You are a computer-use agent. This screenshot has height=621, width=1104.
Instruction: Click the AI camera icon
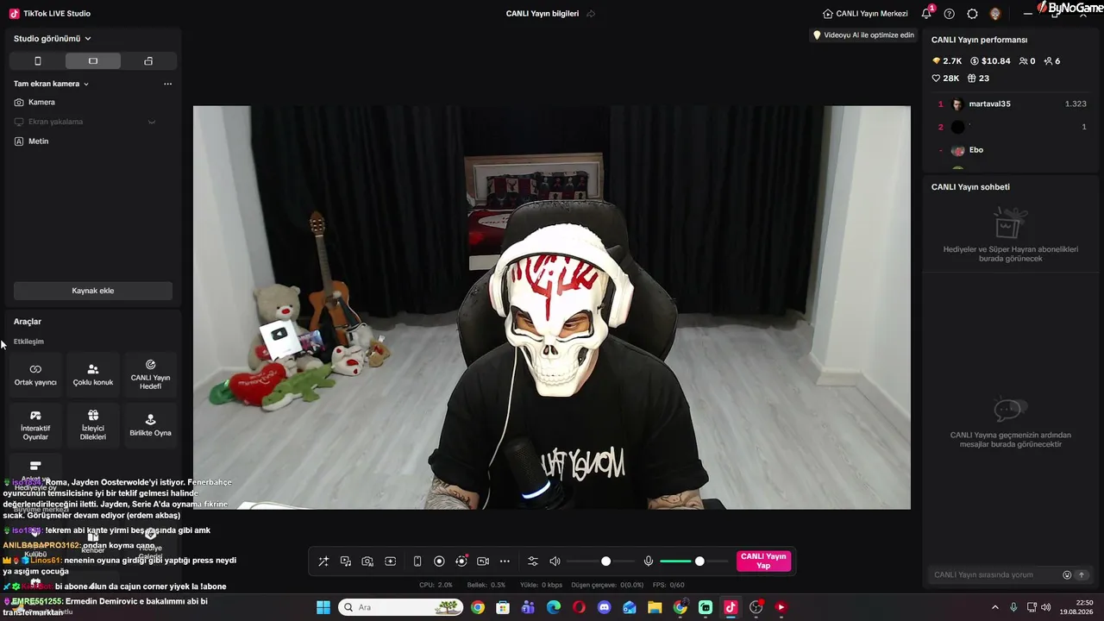[x=367, y=561]
